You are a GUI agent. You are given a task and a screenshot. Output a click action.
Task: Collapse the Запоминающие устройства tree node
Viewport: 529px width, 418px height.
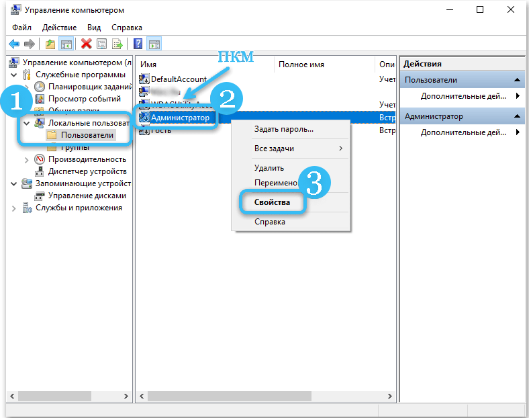(15, 183)
